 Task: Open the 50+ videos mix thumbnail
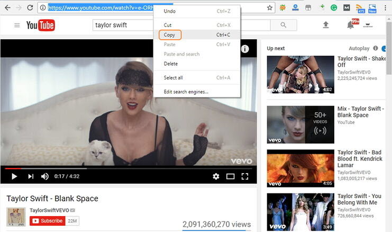tap(300, 124)
